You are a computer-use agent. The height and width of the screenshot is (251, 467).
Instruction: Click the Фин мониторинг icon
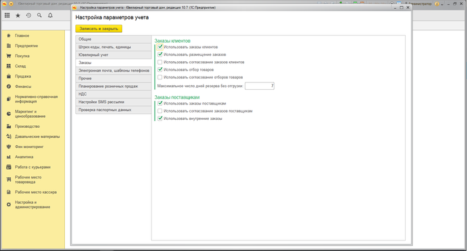click(9, 146)
